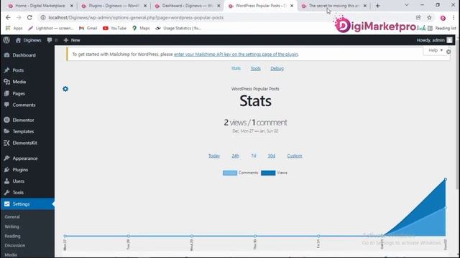This screenshot has height=258, width=460.
Task: Open Discussion settings submenu item
Action: click(14, 245)
